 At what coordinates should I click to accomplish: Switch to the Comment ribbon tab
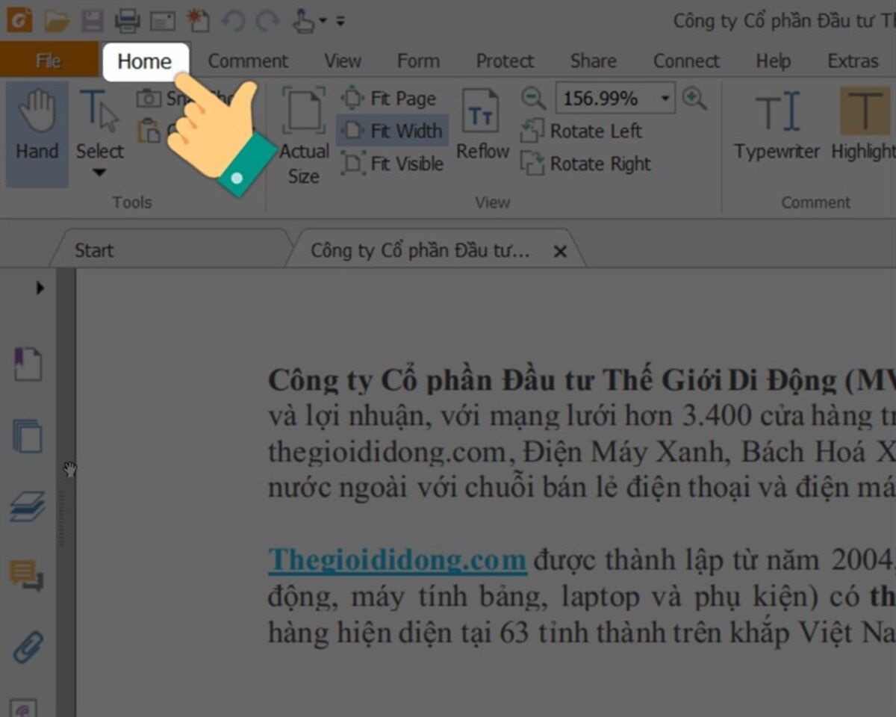tap(248, 61)
